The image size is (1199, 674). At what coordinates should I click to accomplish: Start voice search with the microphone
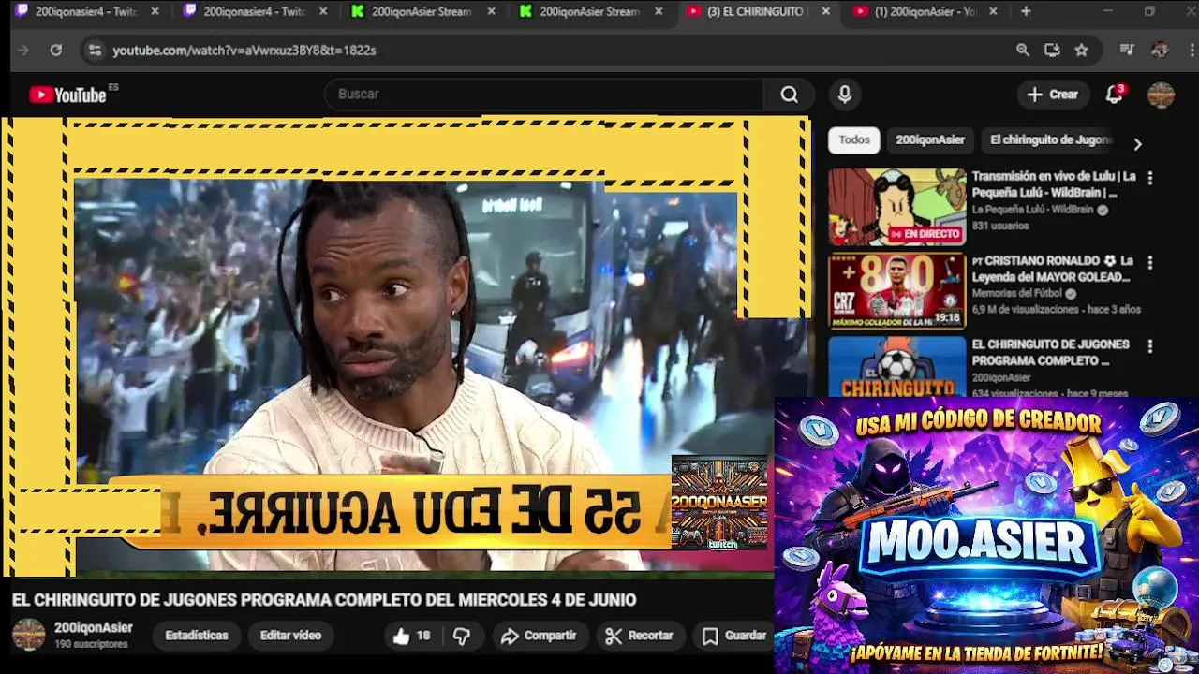[x=844, y=95]
